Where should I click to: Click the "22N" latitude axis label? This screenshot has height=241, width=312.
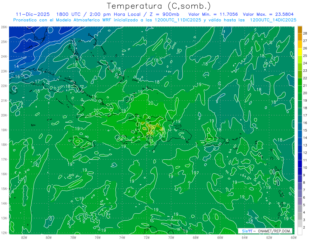(4, 86)
